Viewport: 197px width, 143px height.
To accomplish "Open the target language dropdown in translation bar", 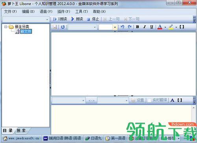I will point(113,100).
